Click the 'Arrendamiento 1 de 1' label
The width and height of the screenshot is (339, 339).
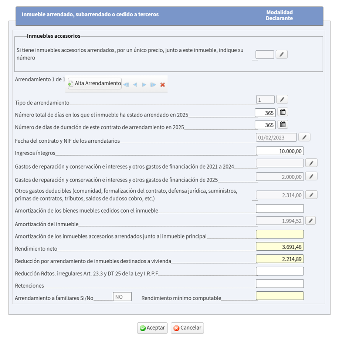pos(40,79)
